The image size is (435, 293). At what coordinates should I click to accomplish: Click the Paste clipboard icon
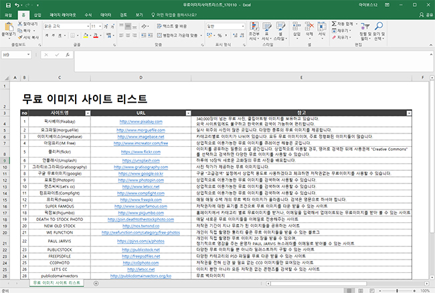tap(9, 27)
